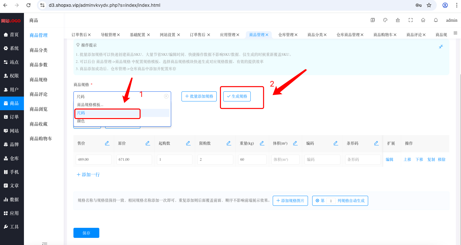Viewport: 461px width, 245px height.
Task: Click the edit pencil beside 条形码 column
Action: (x=376, y=143)
